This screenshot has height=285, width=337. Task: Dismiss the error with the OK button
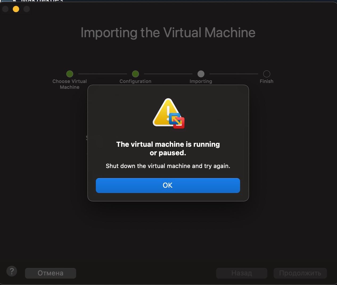coord(168,185)
